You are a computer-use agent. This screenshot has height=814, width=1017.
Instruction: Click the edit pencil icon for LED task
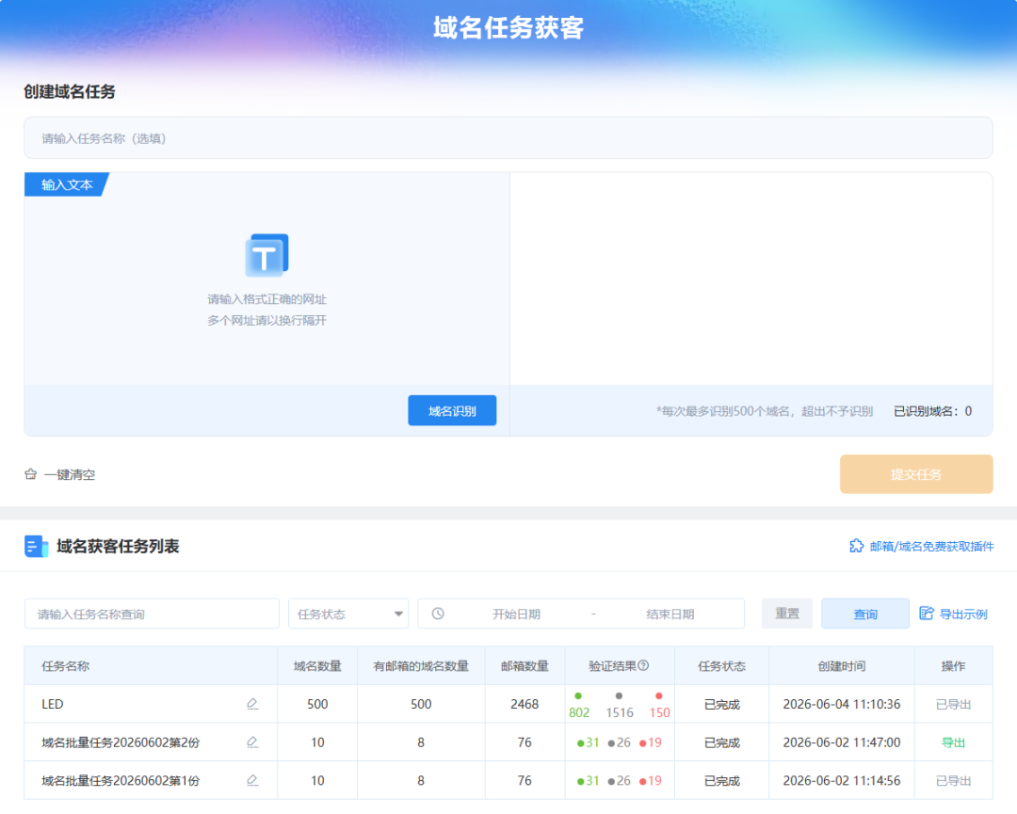[252, 704]
